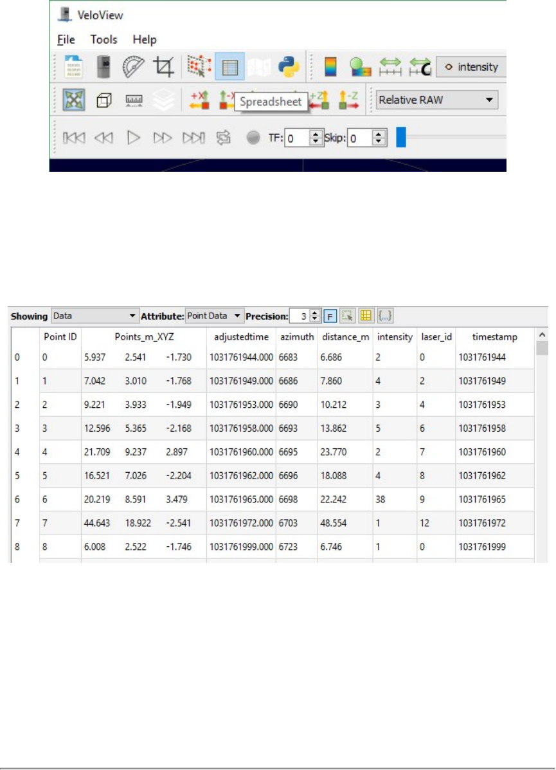This screenshot has width=556, height=770.
Task: Select the crop returns tool
Action: (x=163, y=66)
